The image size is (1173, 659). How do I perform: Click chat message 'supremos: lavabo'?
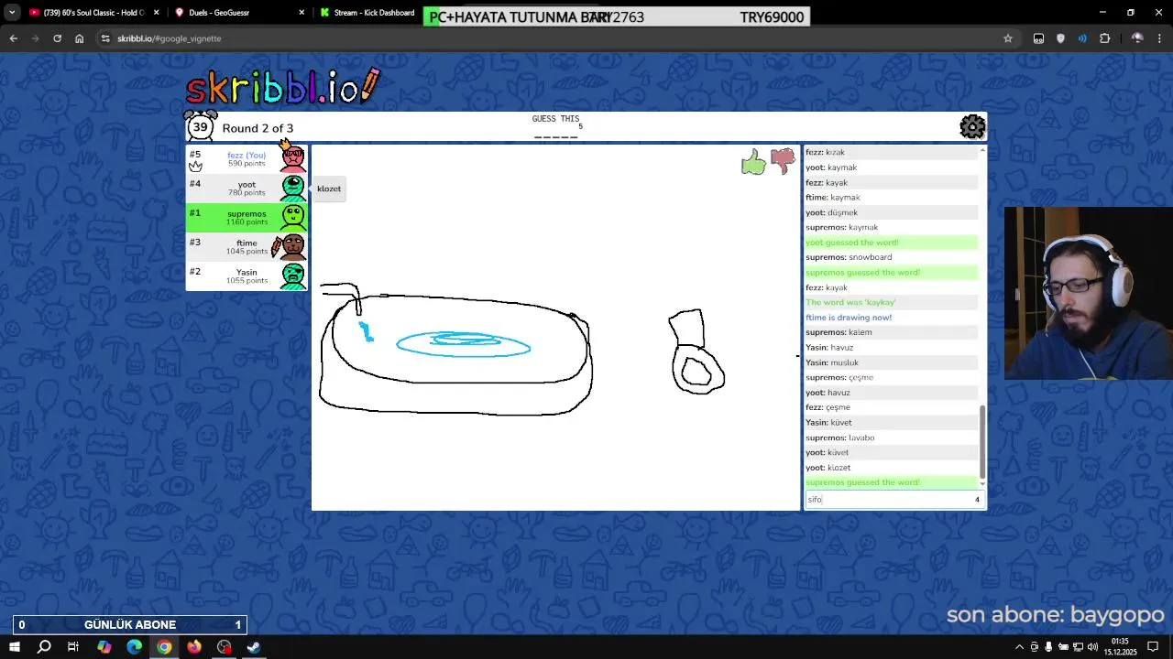tap(840, 438)
